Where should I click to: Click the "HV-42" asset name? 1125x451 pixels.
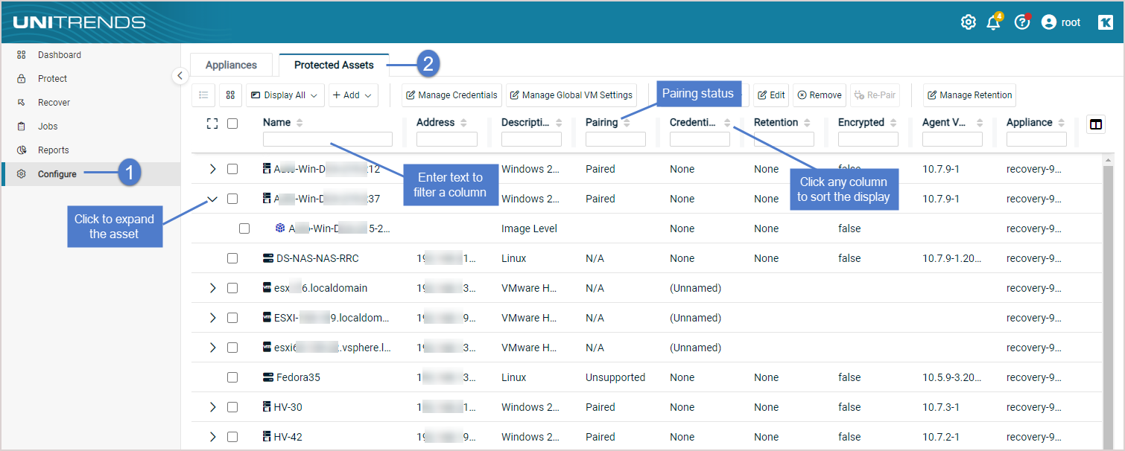(x=288, y=437)
